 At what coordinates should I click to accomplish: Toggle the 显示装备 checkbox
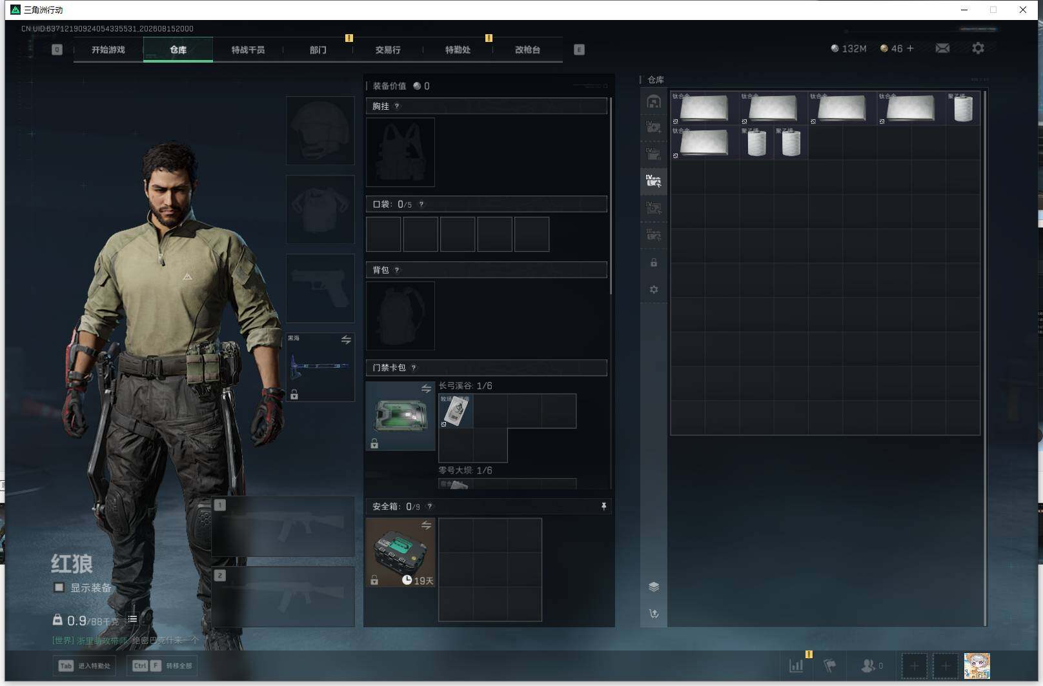point(59,587)
